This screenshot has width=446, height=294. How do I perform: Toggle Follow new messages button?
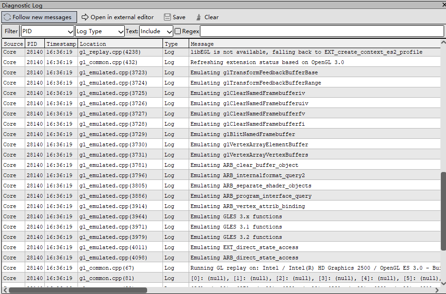[x=39, y=17]
